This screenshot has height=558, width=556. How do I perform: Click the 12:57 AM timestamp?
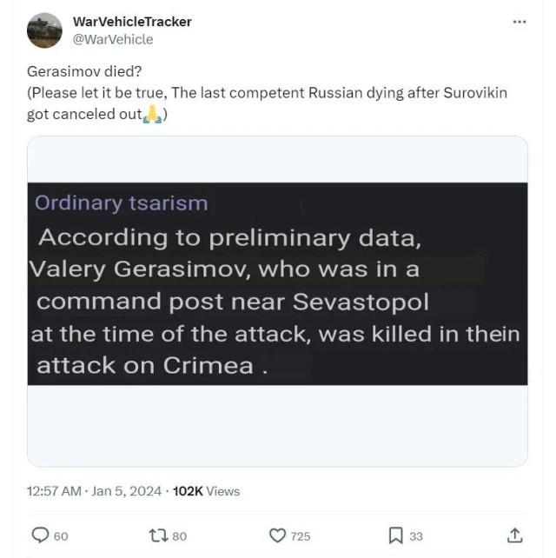(x=57, y=491)
